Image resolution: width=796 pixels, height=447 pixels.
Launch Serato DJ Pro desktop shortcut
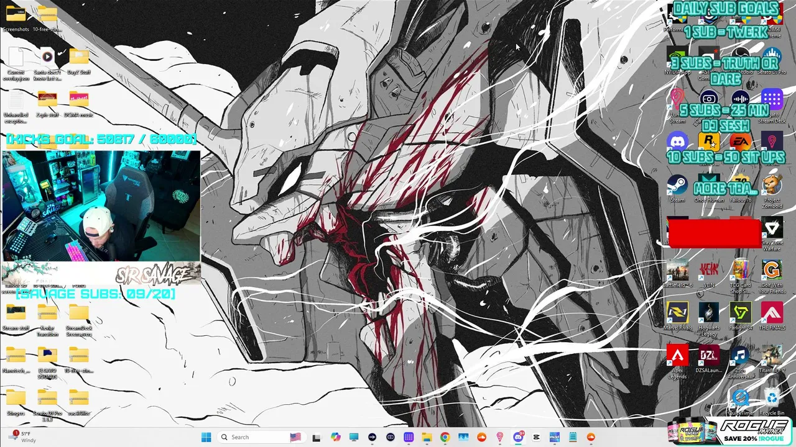point(772,61)
